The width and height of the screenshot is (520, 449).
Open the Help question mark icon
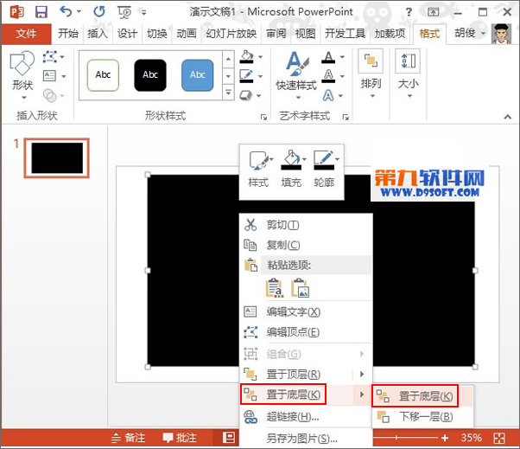tap(409, 13)
